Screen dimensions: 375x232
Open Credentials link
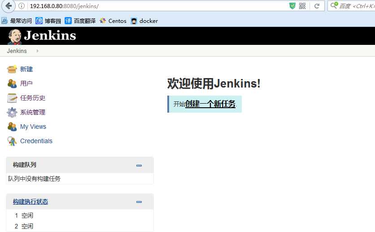point(36,141)
